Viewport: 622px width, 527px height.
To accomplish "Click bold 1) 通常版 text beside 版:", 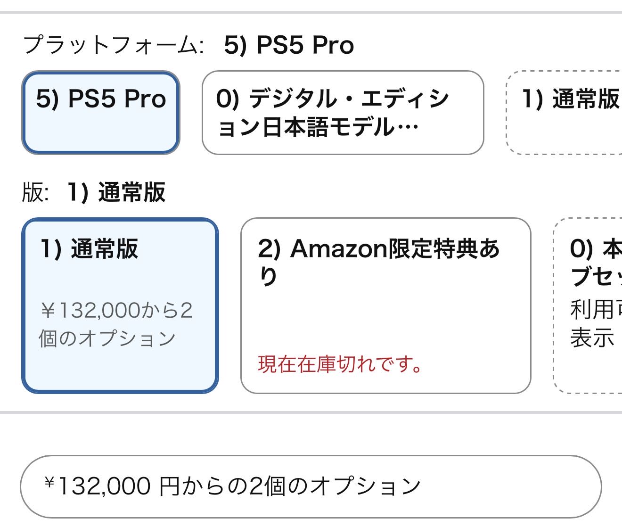I will pyautogui.click(x=116, y=193).
